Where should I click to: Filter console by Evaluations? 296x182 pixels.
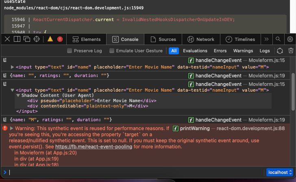coord(195,51)
